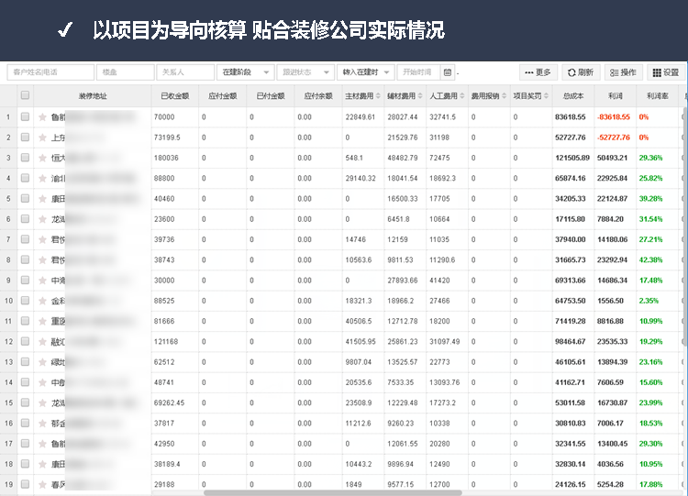This screenshot has height=496, width=688.
Task: Click the red profit value -83618.55
Action: pos(614,117)
